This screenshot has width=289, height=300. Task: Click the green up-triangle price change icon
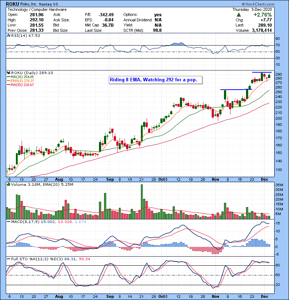click(238, 15)
